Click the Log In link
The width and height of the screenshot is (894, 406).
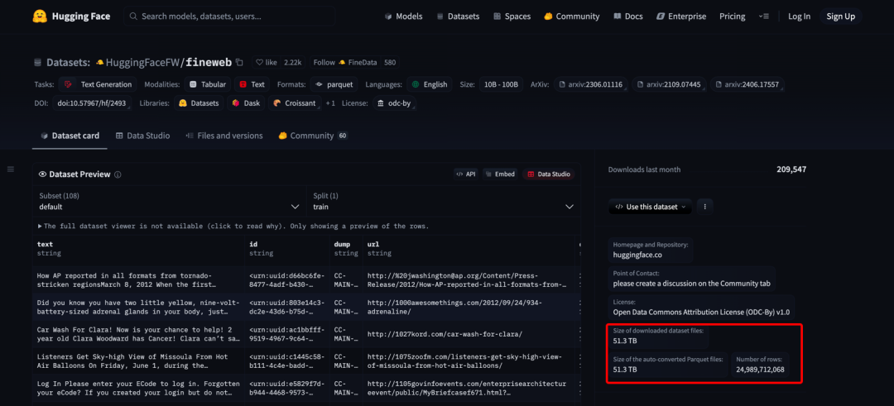pyautogui.click(x=799, y=17)
